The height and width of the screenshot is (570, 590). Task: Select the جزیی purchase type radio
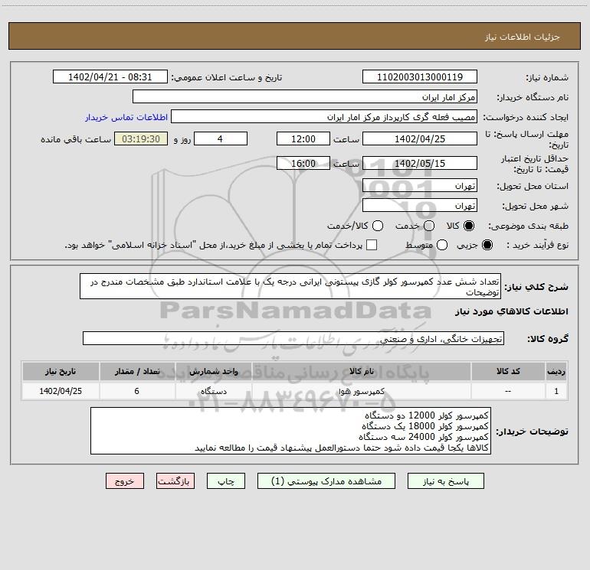tap(487, 245)
